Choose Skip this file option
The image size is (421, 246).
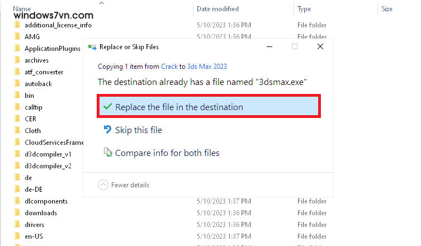pyautogui.click(x=139, y=130)
